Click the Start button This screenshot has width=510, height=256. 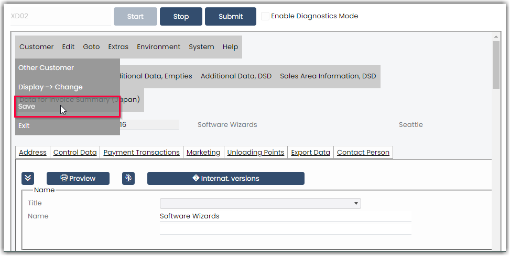[135, 17]
